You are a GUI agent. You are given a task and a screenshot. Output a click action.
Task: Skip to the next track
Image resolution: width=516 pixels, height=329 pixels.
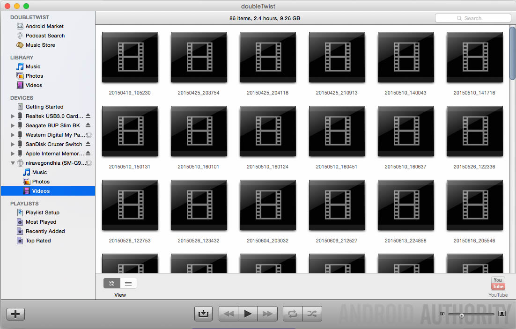pyautogui.click(x=267, y=314)
